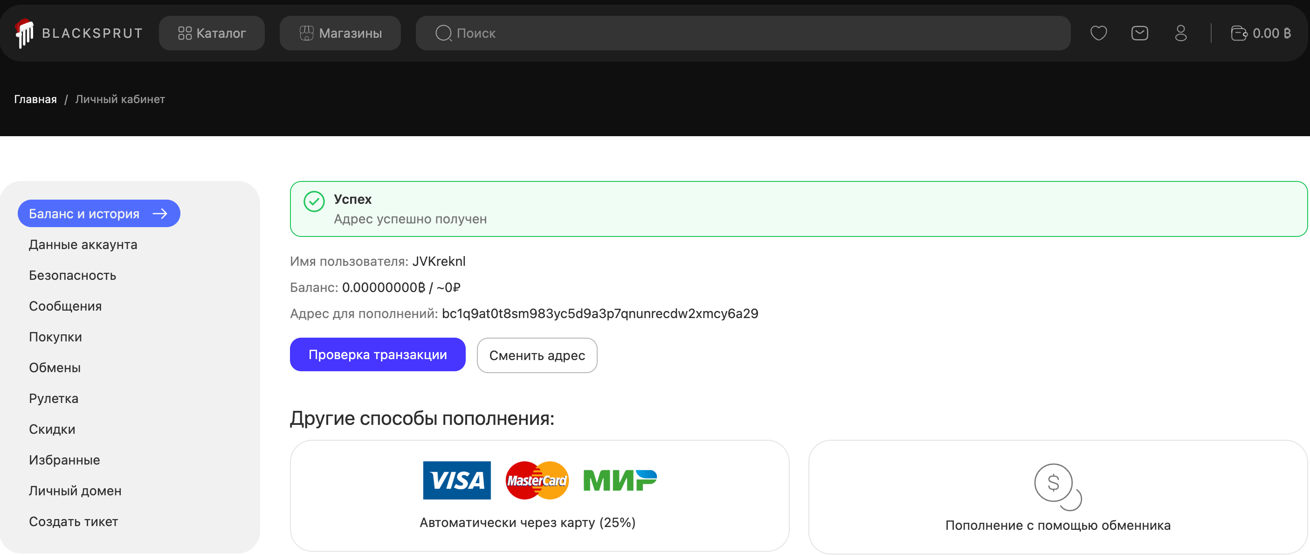Click the Поиск search field
This screenshot has height=555, width=1310.
(x=743, y=33)
